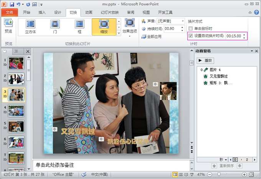Click the Redo icon in quick access toolbar
Viewport: 261px width, 179px height.
(28, 4)
